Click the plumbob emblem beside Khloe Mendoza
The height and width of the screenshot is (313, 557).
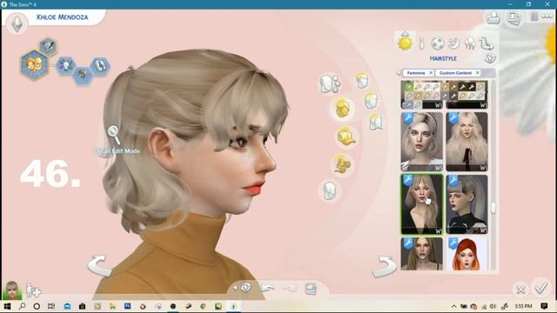pos(17,23)
